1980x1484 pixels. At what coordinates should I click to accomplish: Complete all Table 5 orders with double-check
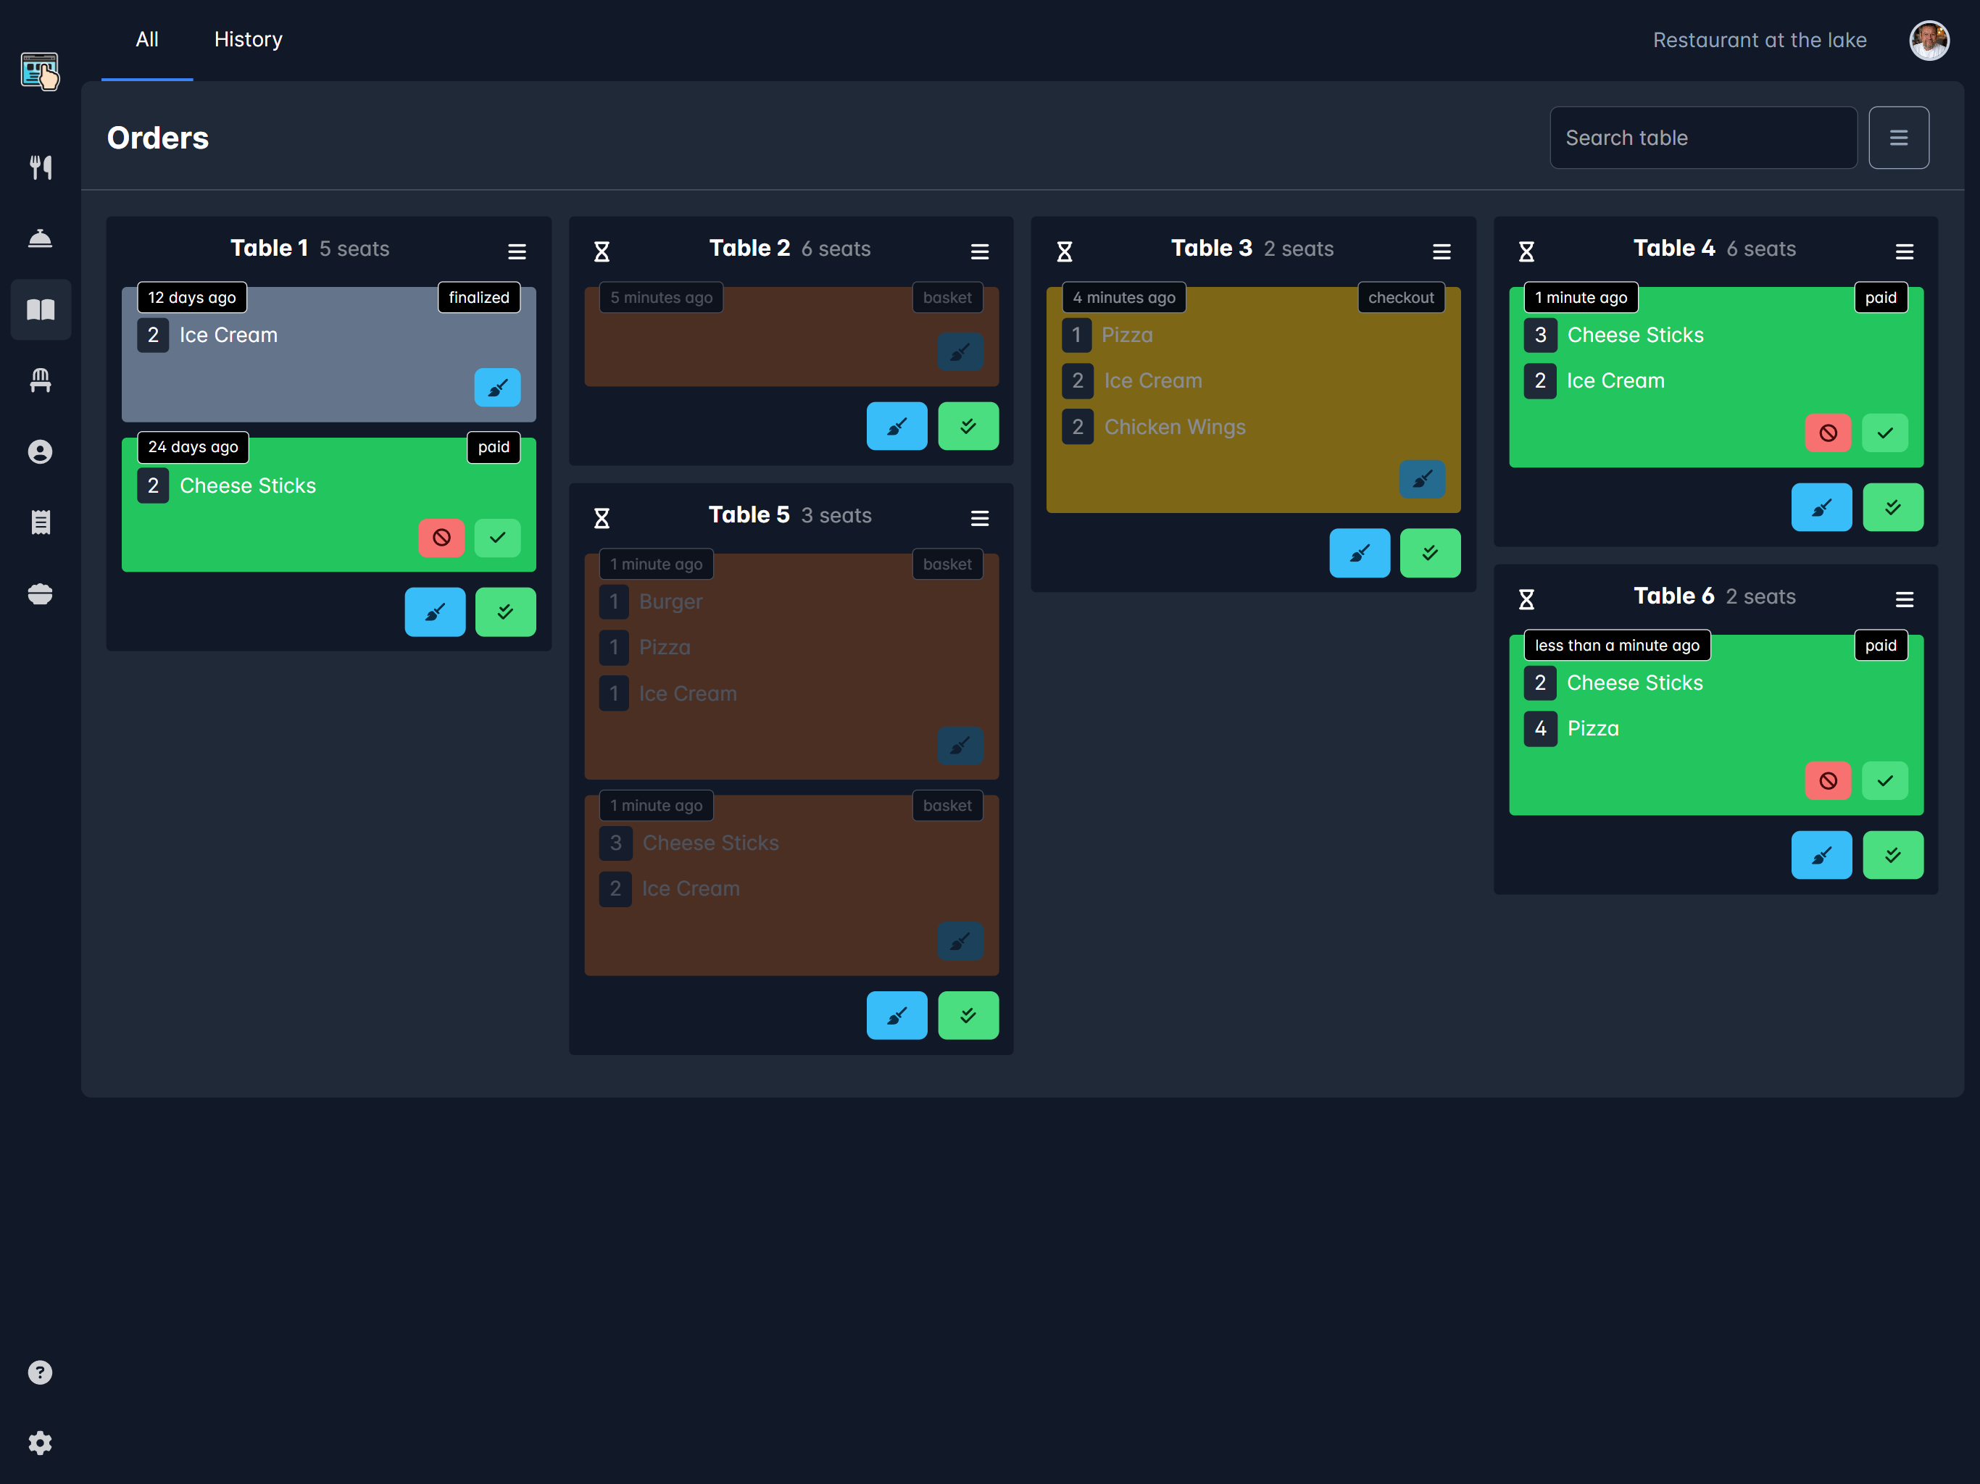click(968, 1016)
